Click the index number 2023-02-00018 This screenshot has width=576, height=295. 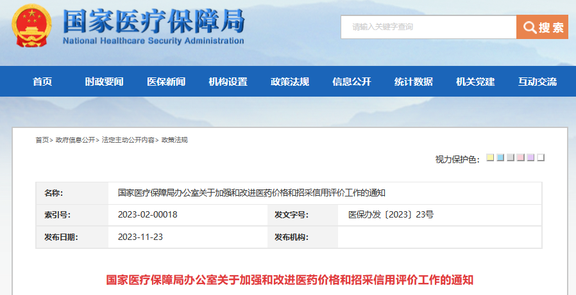pyautogui.click(x=148, y=215)
